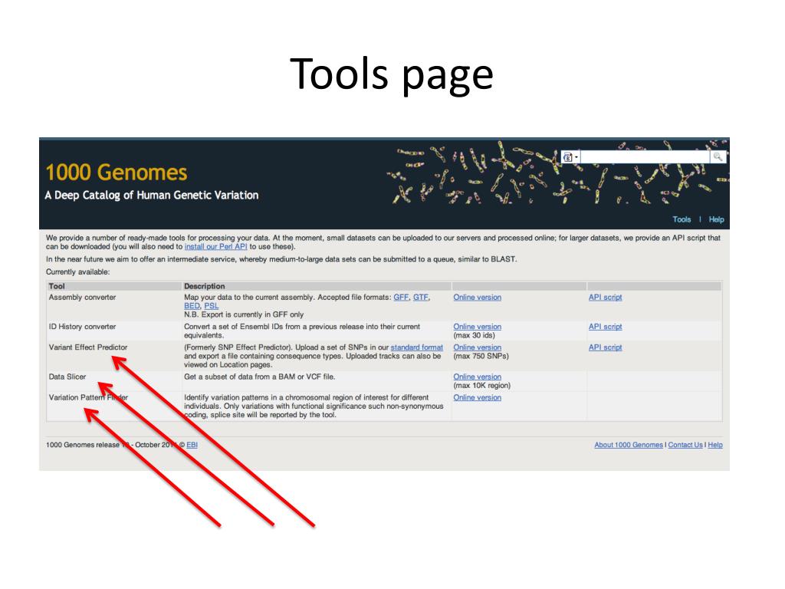Open the search engine selector dropdown
Viewport: 785px width, 589px height.
click(570, 157)
